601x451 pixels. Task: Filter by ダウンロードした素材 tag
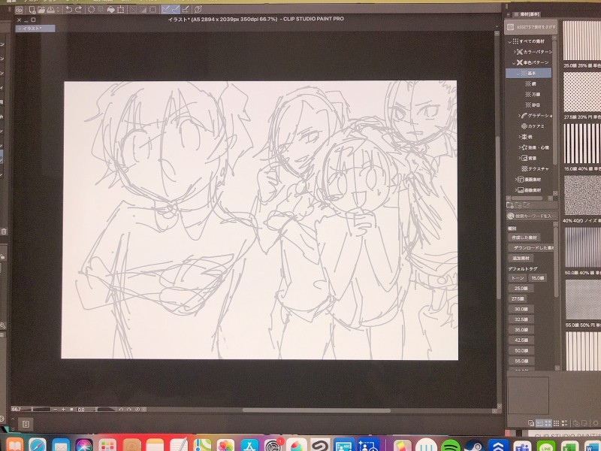532,248
